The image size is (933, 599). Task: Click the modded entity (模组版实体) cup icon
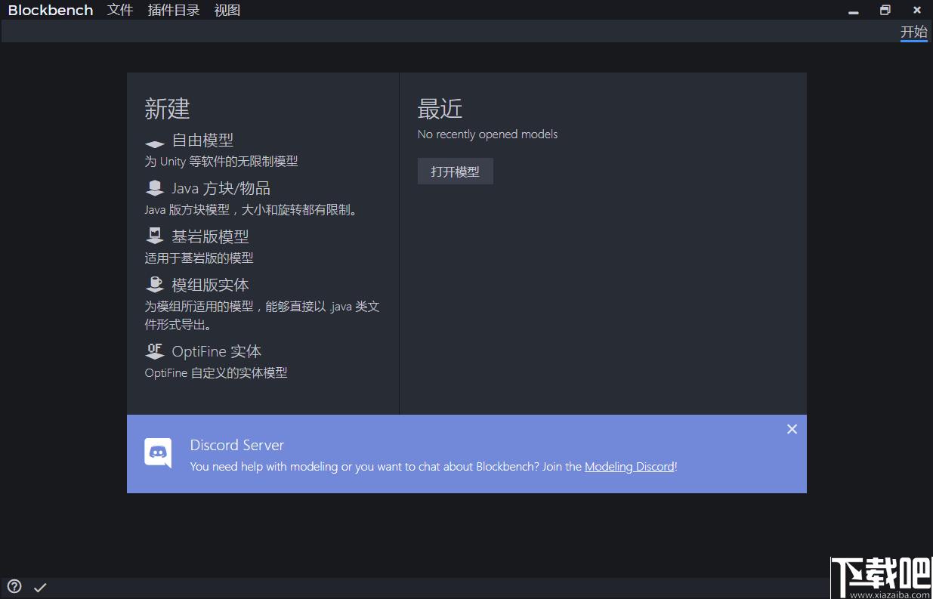(x=155, y=285)
